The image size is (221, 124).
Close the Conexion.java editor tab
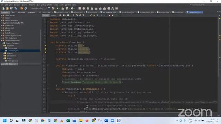(202, 12)
